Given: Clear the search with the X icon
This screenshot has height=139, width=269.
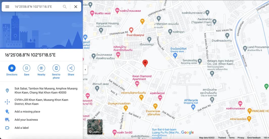Looking at the screenshot, I should coord(76,7).
